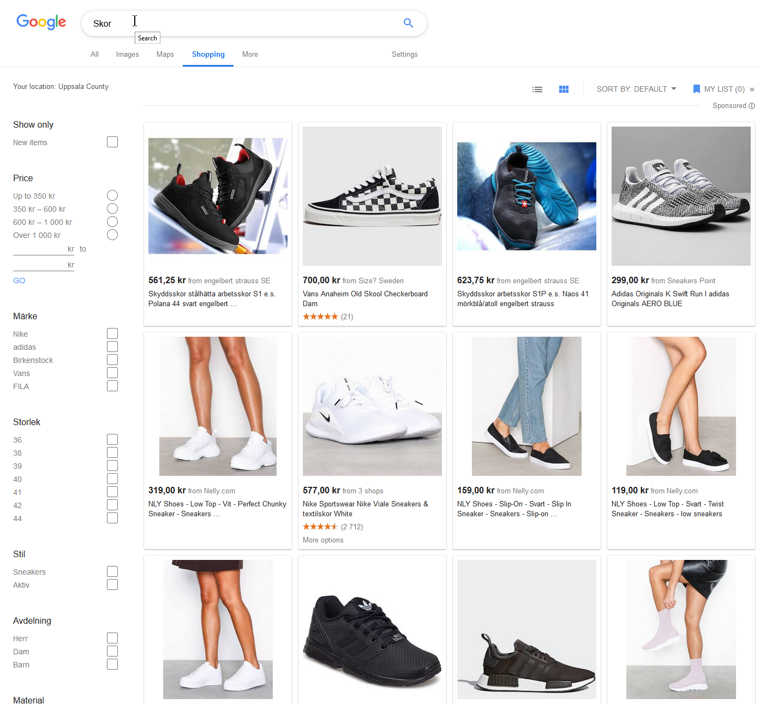Select the Over 1 000 kr option
Screen dimensions: 760x704
(112, 235)
